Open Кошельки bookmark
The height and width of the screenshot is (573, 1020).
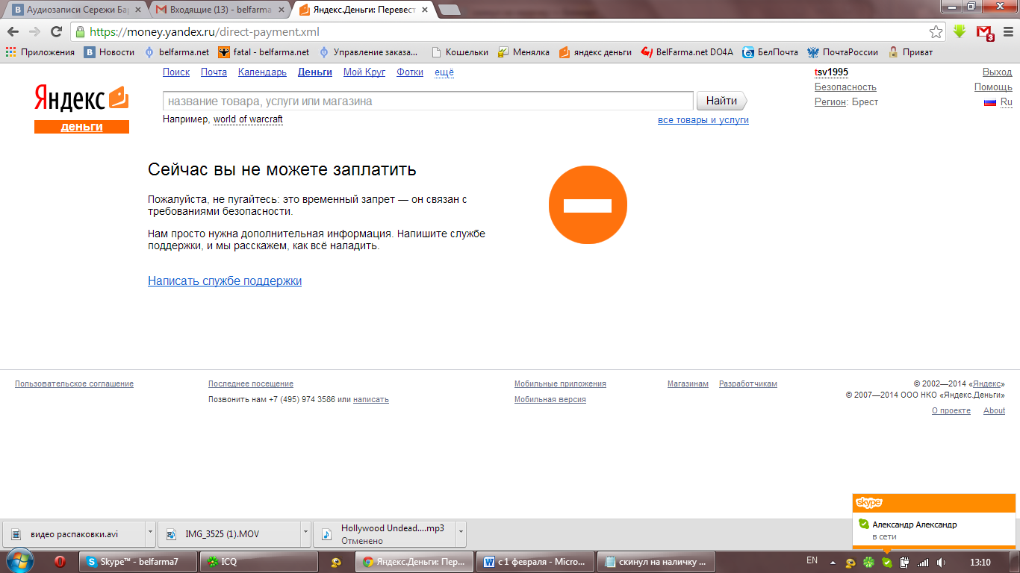(460, 52)
